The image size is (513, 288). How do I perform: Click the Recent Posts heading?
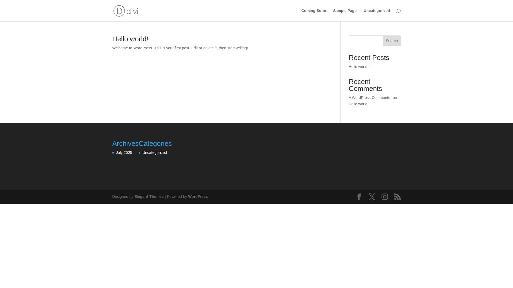click(x=369, y=58)
